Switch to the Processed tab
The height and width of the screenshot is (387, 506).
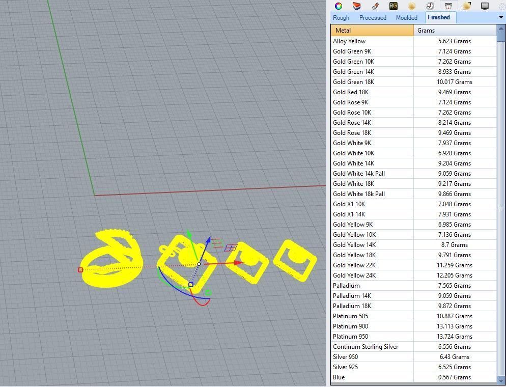(x=373, y=17)
